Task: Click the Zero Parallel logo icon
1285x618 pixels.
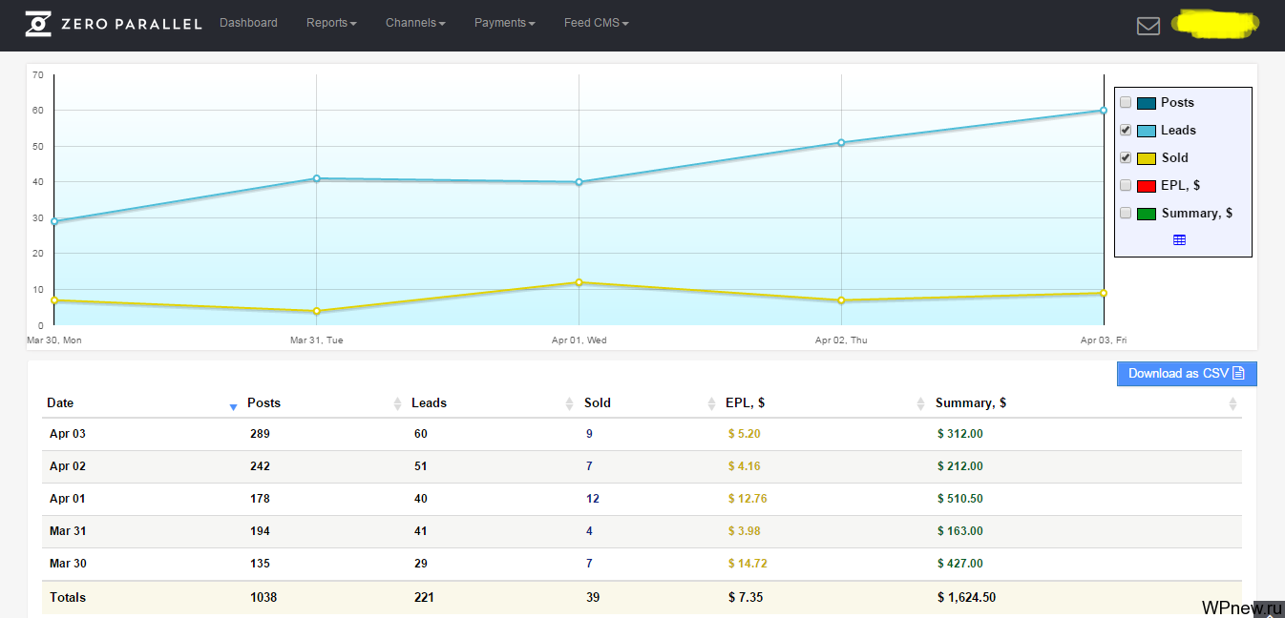Action: [x=38, y=24]
